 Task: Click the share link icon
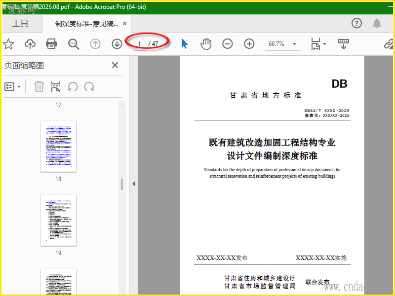click(388, 44)
